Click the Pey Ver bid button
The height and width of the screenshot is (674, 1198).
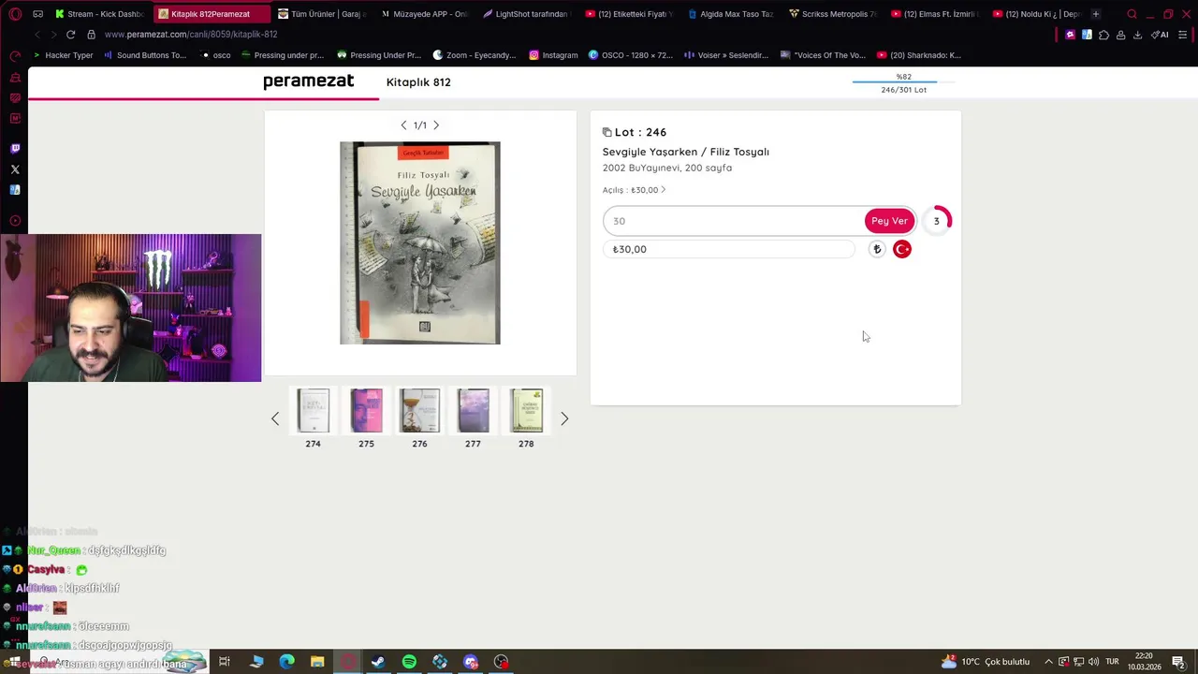(x=889, y=221)
